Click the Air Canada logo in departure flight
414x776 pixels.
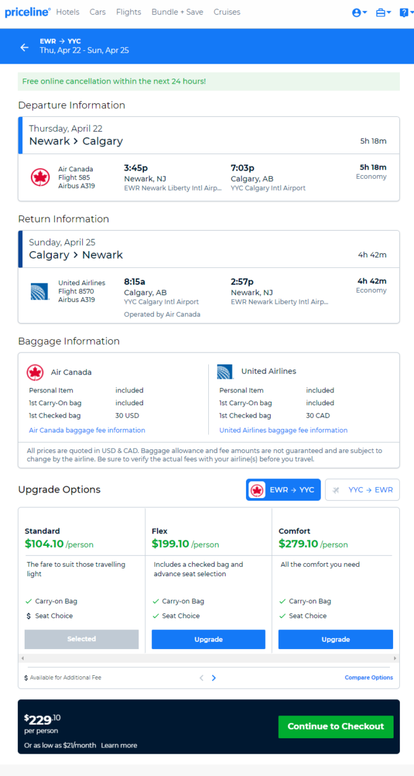coord(40,178)
